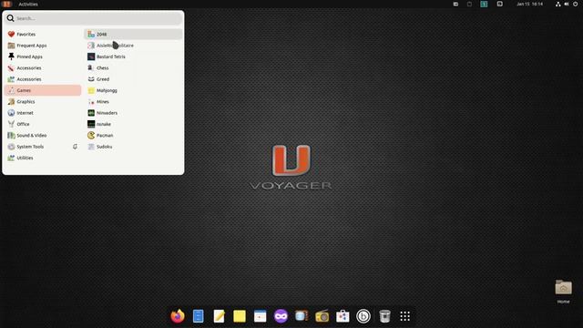Open the yellow sticky notes dock icon
The image size is (583, 328).
tap(240, 316)
